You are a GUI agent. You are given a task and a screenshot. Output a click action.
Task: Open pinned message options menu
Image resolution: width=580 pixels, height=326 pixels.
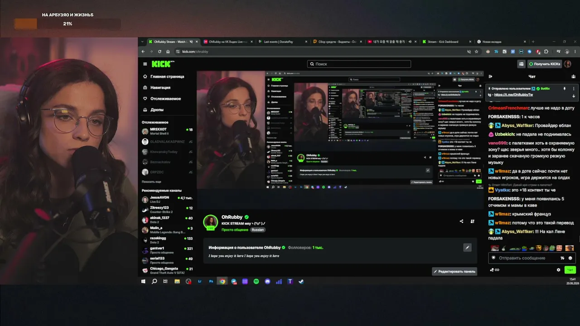coord(574,89)
